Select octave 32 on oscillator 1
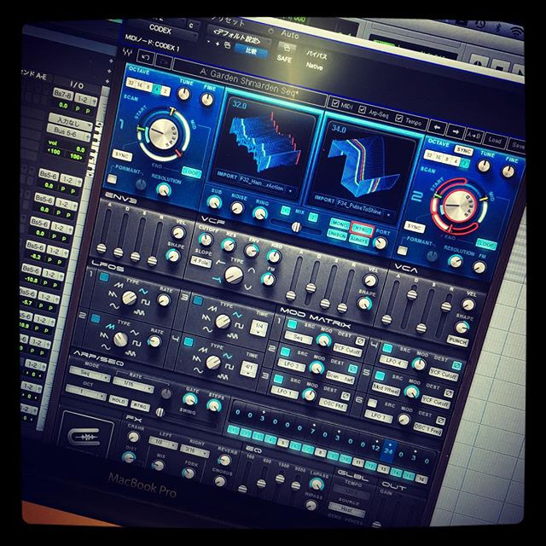 click(x=131, y=83)
